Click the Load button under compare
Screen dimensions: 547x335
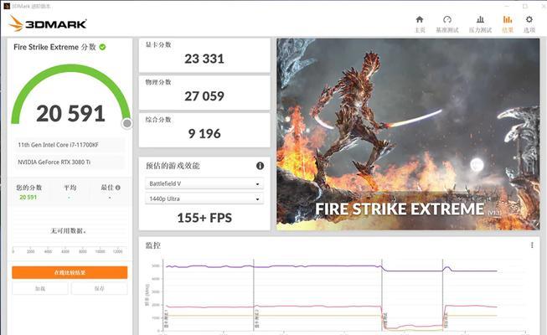click(40, 289)
